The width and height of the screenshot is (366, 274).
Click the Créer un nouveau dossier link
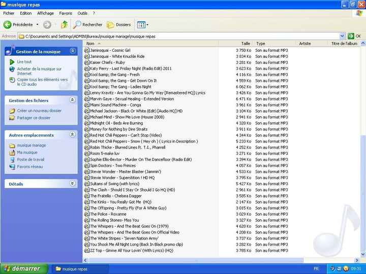coord(39,111)
